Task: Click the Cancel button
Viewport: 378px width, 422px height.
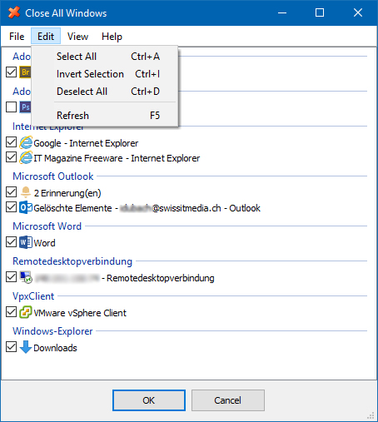Action: click(x=227, y=400)
